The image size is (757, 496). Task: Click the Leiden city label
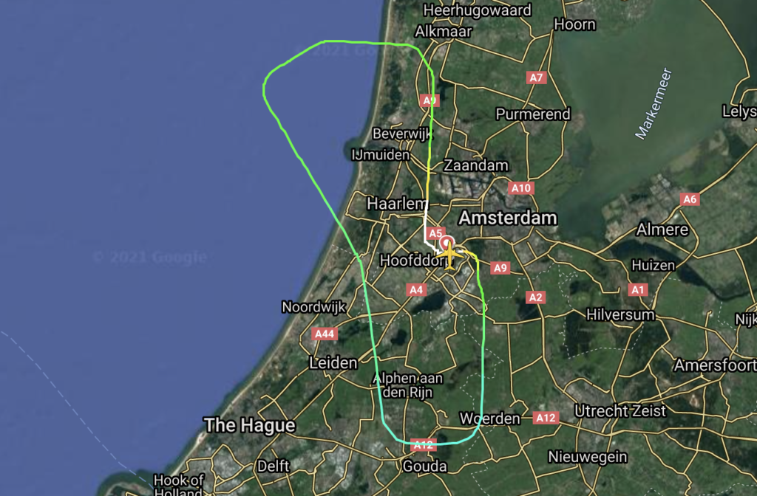pos(333,363)
